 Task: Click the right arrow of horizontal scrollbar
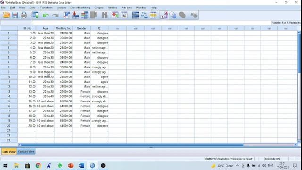pos(296,144)
